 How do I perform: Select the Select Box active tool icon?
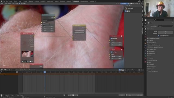[126, 8]
